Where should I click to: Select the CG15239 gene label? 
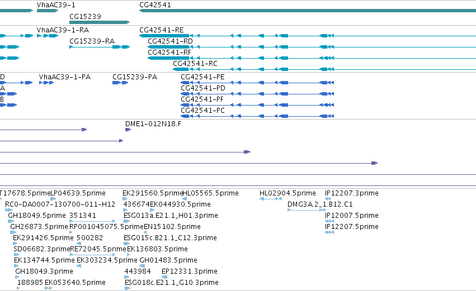coord(86,16)
